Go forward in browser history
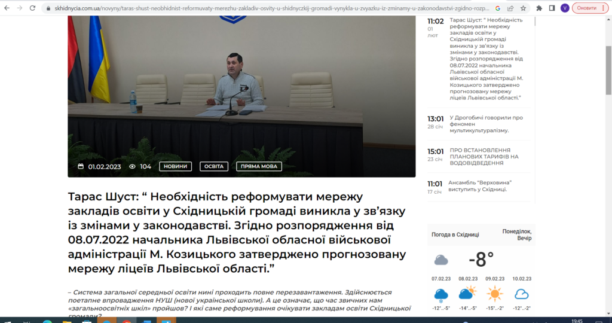 [x=20, y=8]
